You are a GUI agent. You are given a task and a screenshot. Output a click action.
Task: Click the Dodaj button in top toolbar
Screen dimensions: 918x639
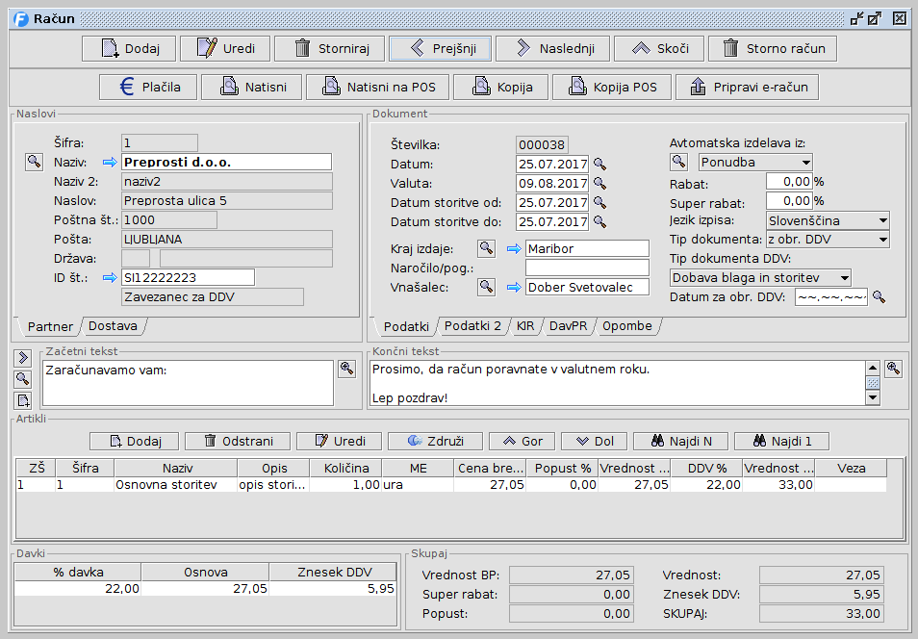(x=129, y=49)
